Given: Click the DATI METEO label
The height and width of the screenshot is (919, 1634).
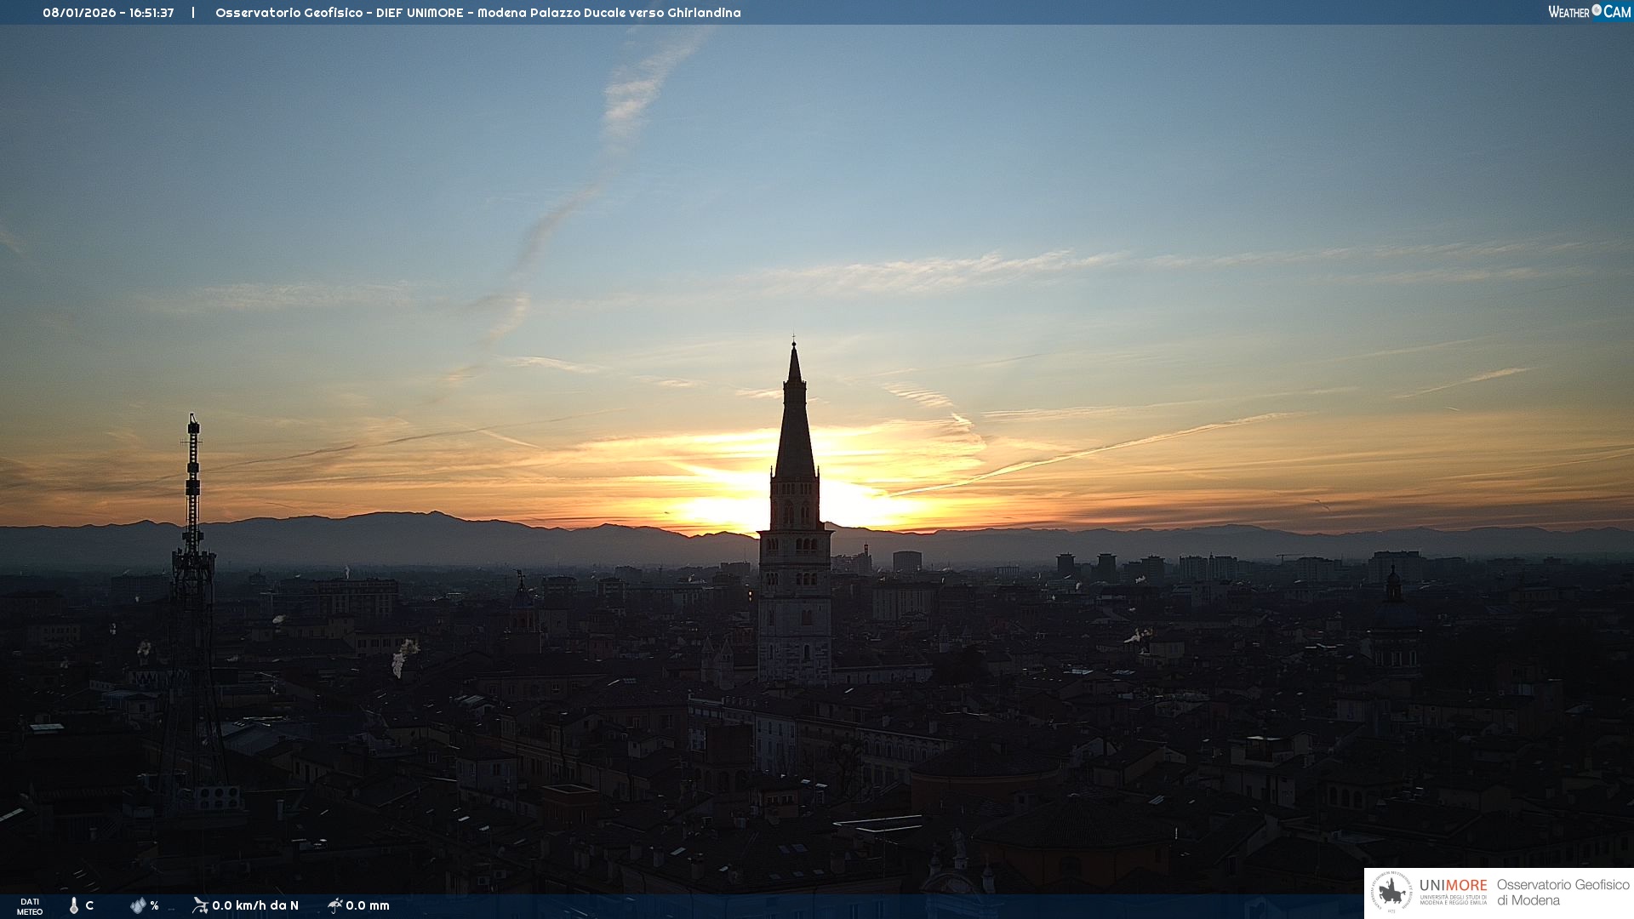Looking at the screenshot, I should point(30,906).
